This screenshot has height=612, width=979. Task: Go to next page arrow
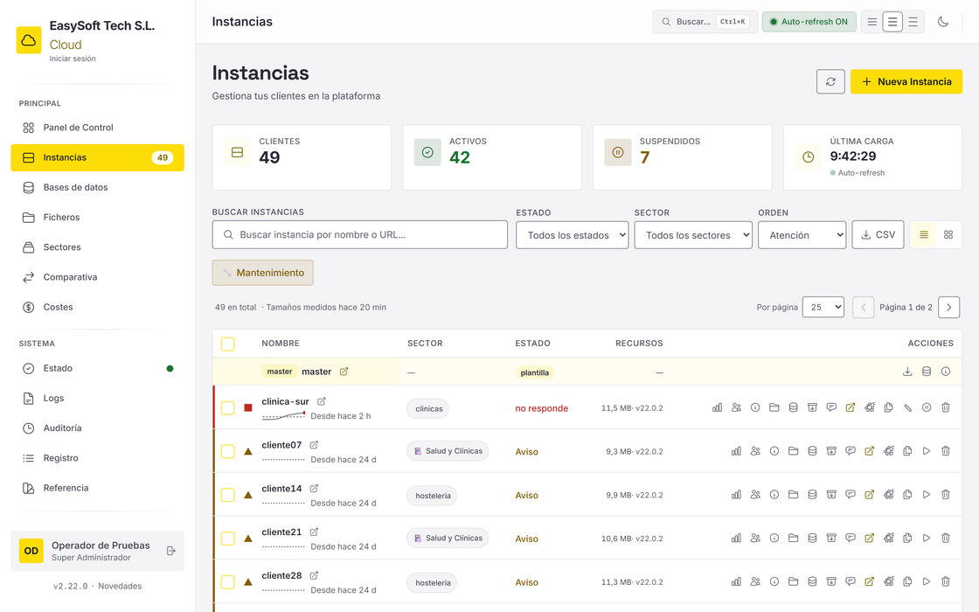(x=948, y=307)
